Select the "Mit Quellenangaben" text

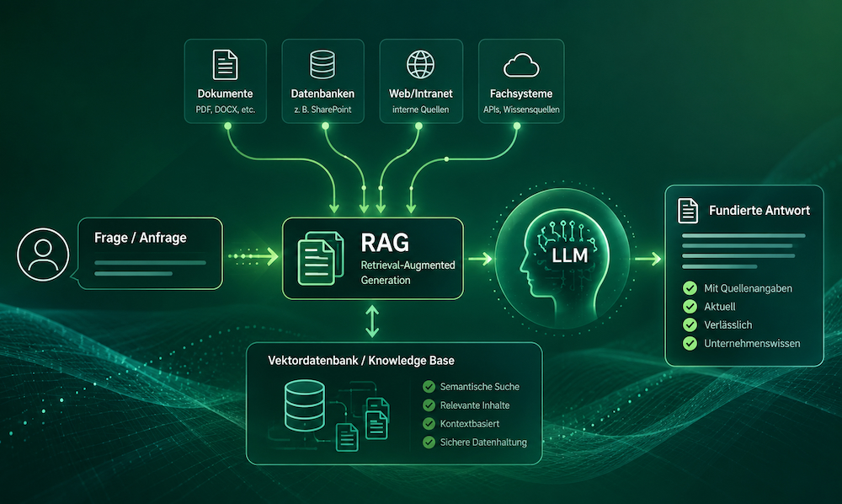pos(748,288)
